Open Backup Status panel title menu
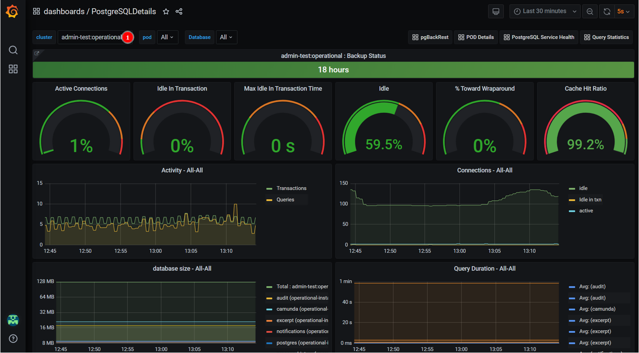 coord(333,56)
